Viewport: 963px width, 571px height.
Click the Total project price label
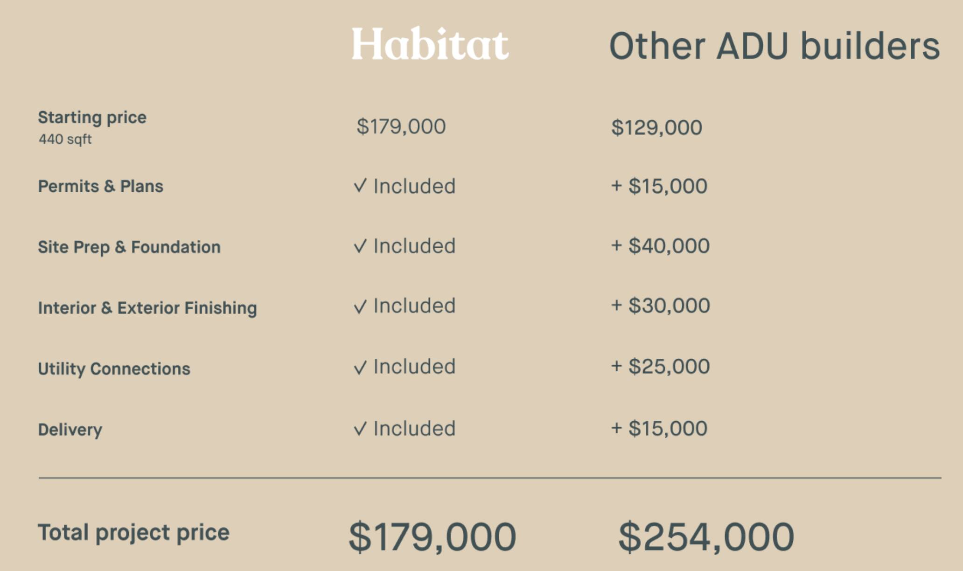click(x=133, y=533)
